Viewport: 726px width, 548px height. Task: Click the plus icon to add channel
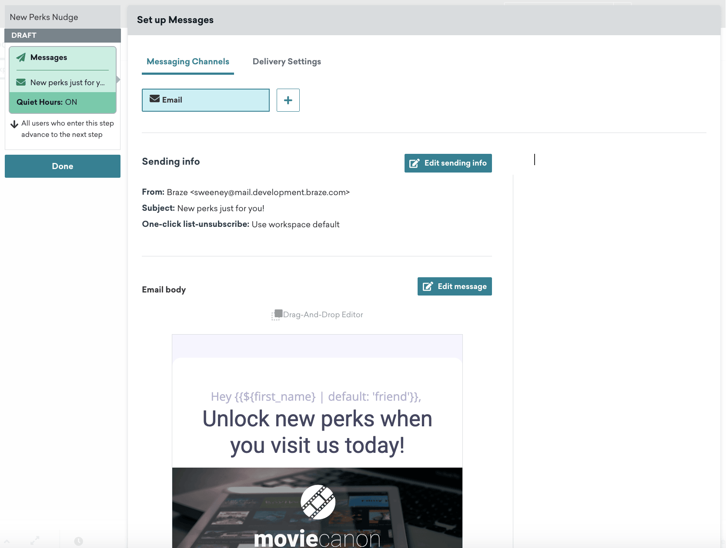288,100
